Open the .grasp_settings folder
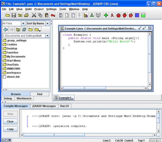Screen dimensions: 162x142 tap(15, 40)
